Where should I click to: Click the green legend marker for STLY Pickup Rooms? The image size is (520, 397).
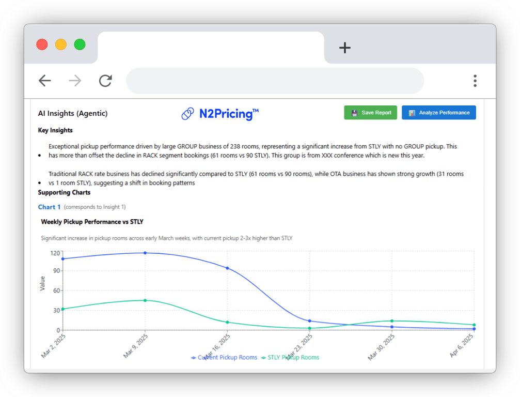click(x=263, y=357)
